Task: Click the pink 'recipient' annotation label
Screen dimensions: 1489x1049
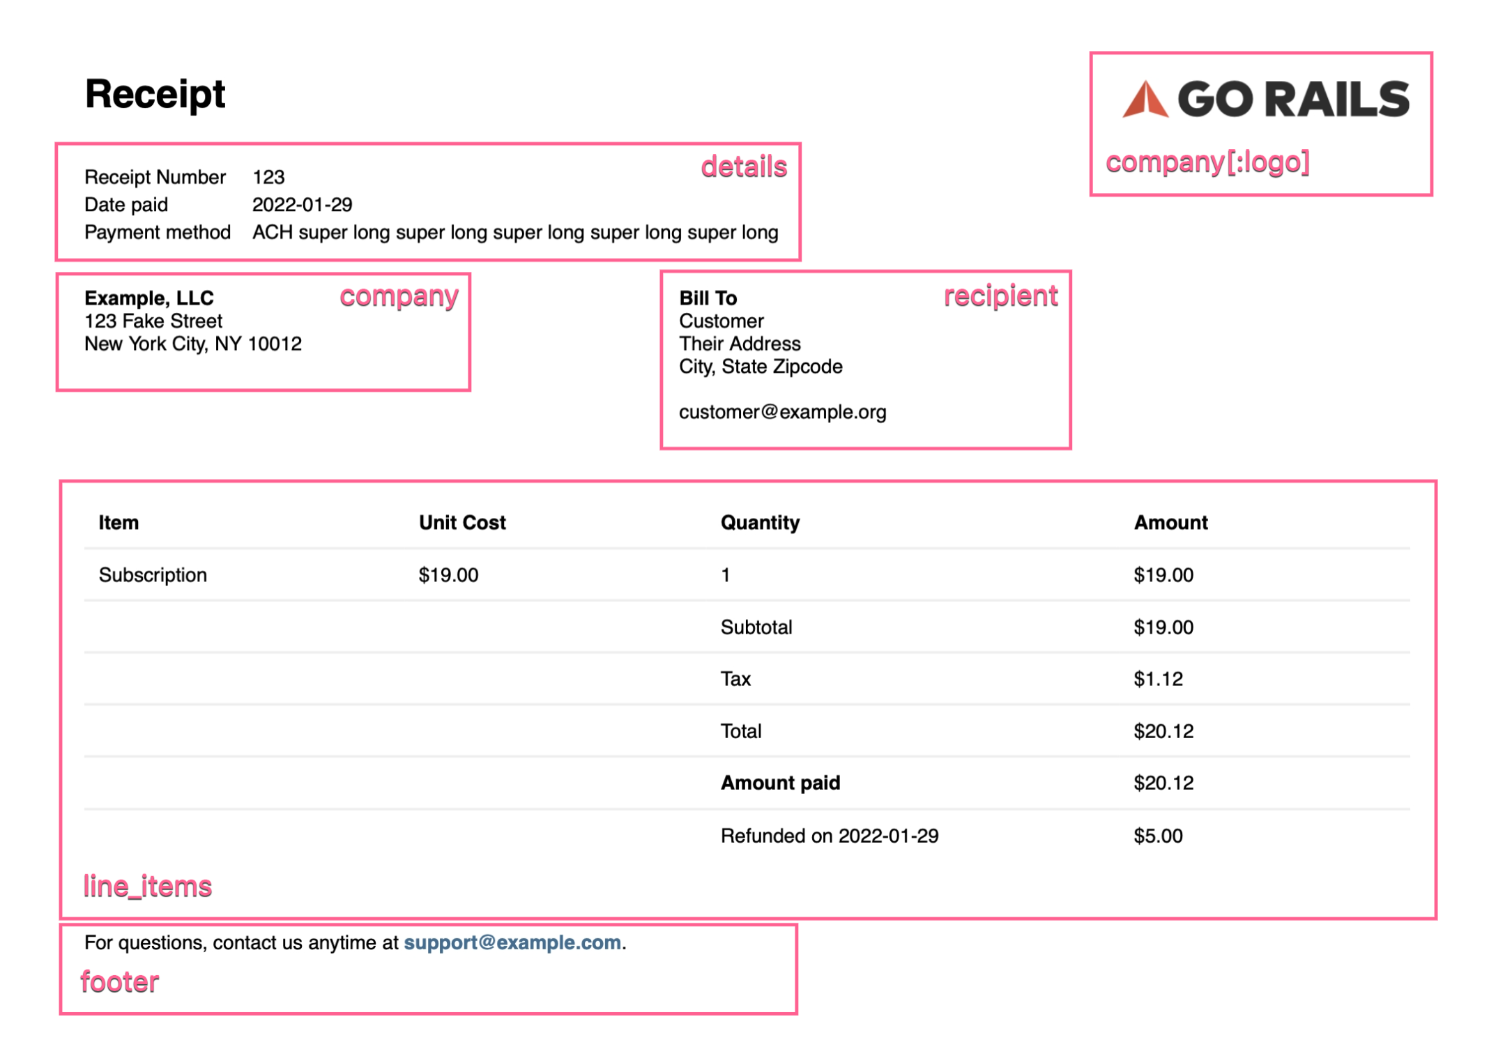Action: [1000, 296]
